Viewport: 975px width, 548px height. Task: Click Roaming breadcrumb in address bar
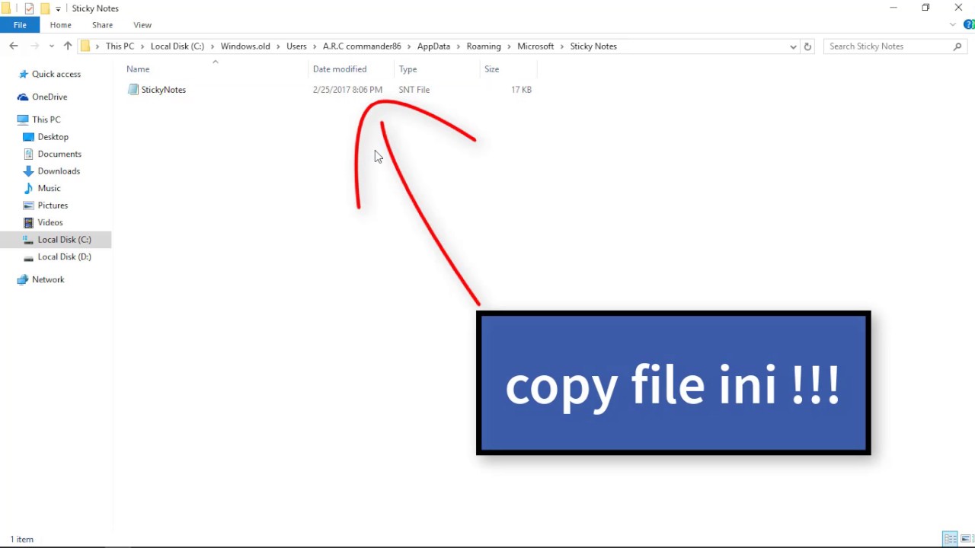[x=484, y=46]
